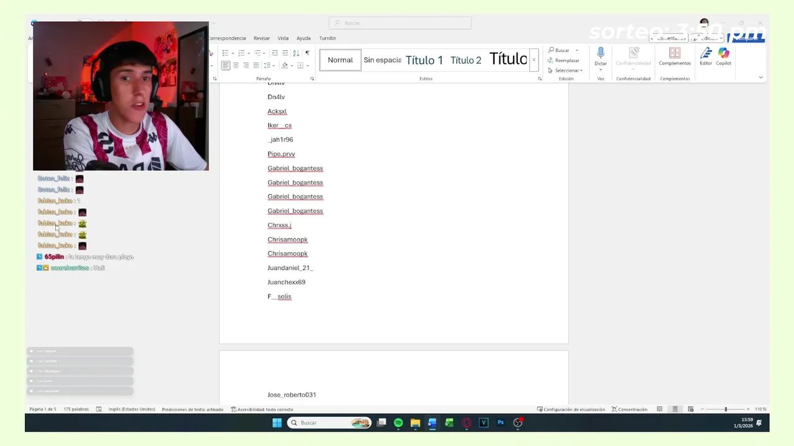Click the Confidencialidad icon

[633, 53]
